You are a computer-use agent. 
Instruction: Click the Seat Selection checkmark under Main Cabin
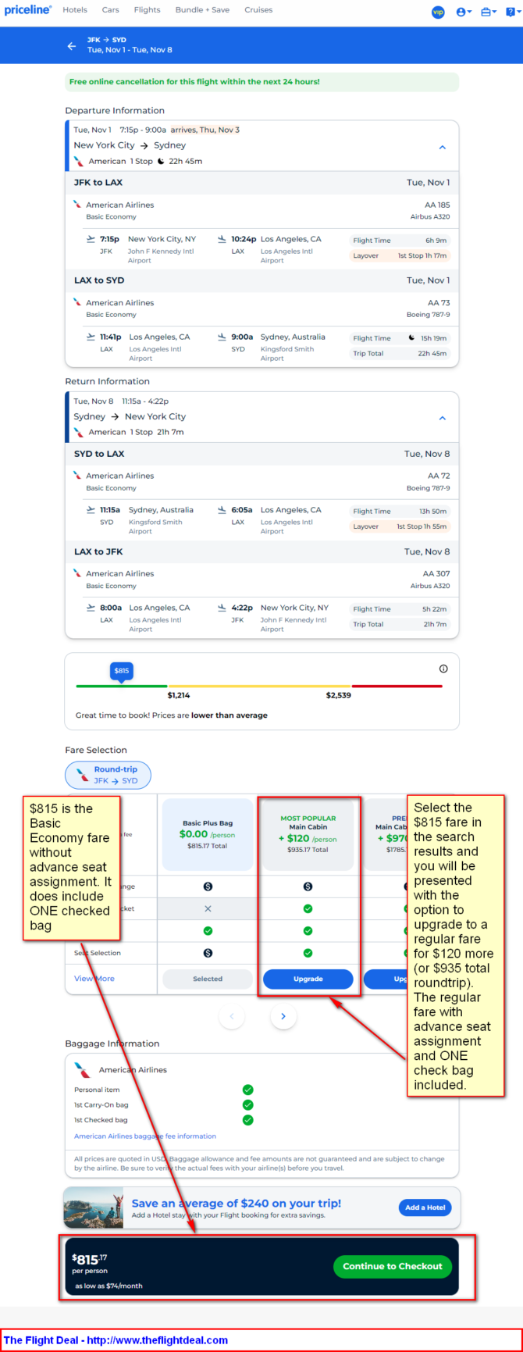(x=308, y=953)
